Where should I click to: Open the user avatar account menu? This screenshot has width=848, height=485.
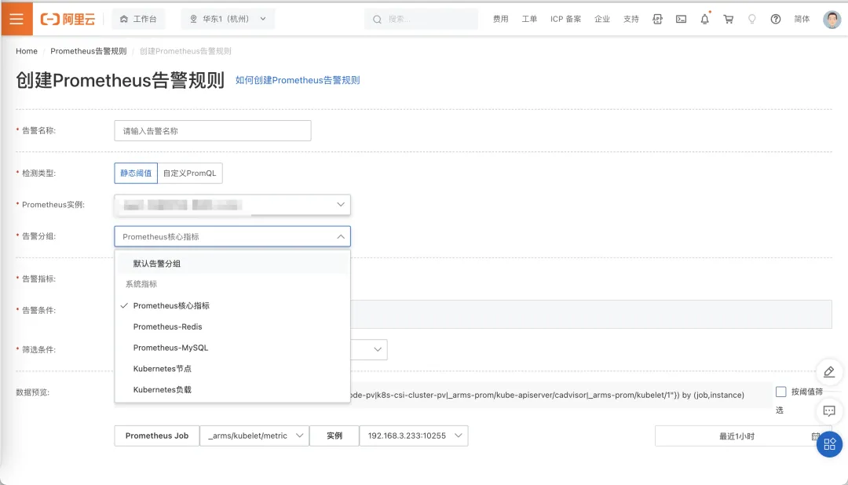(x=832, y=20)
